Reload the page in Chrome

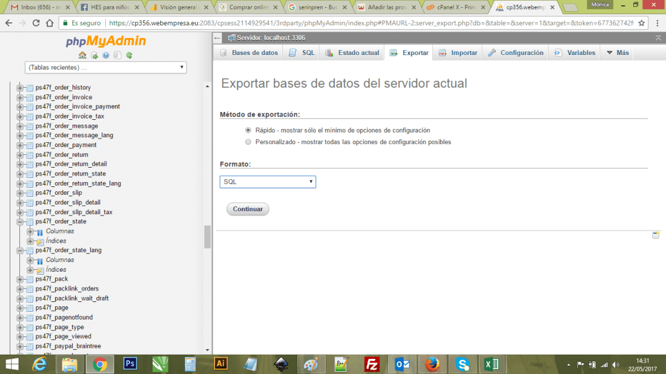tap(36, 23)
